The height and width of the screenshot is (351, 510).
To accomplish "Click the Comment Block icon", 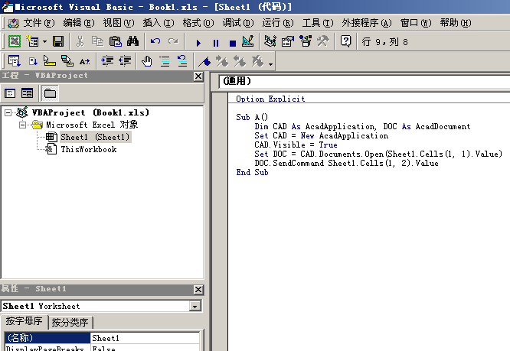I will click(165, 60).
